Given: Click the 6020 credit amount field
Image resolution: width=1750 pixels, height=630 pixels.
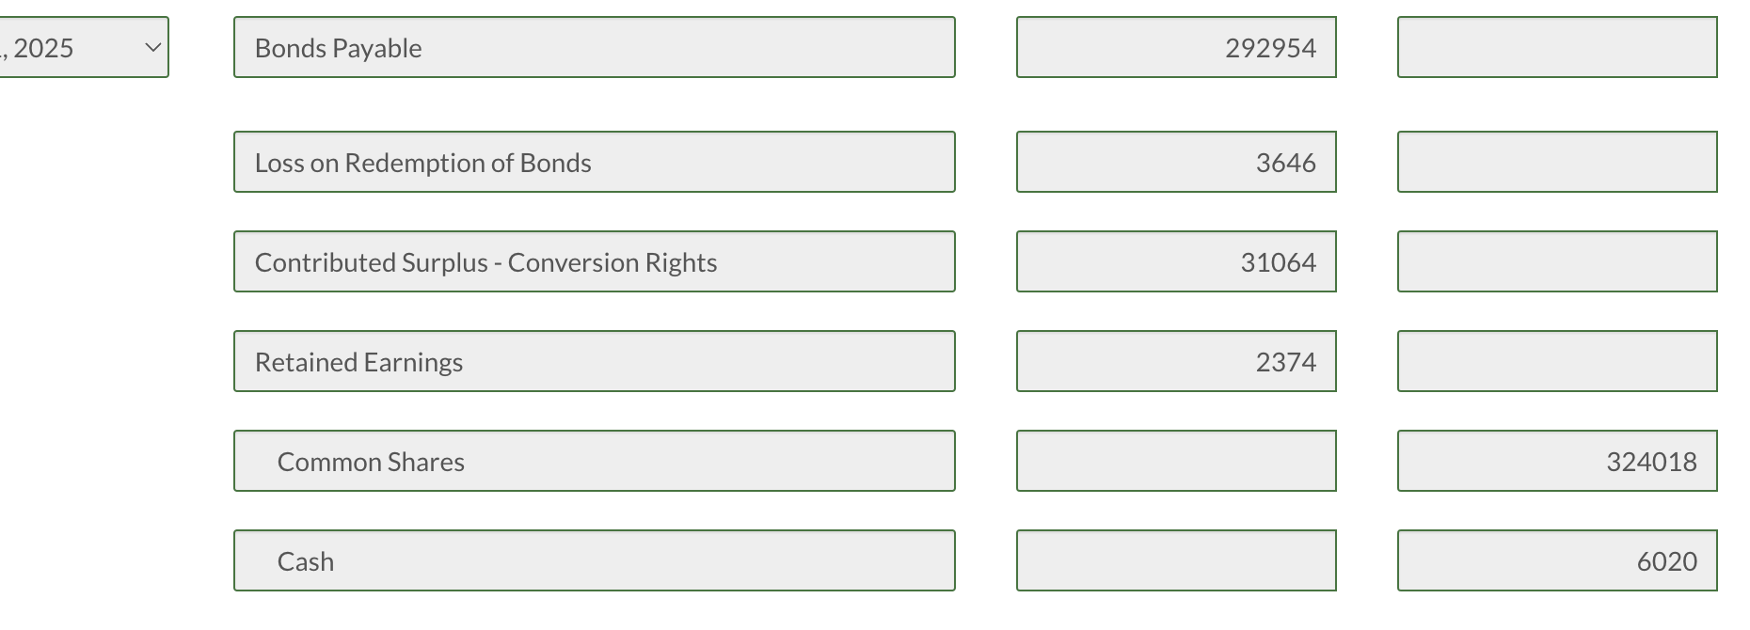Looking at the screenshot, I should (x=1557, y=560).
